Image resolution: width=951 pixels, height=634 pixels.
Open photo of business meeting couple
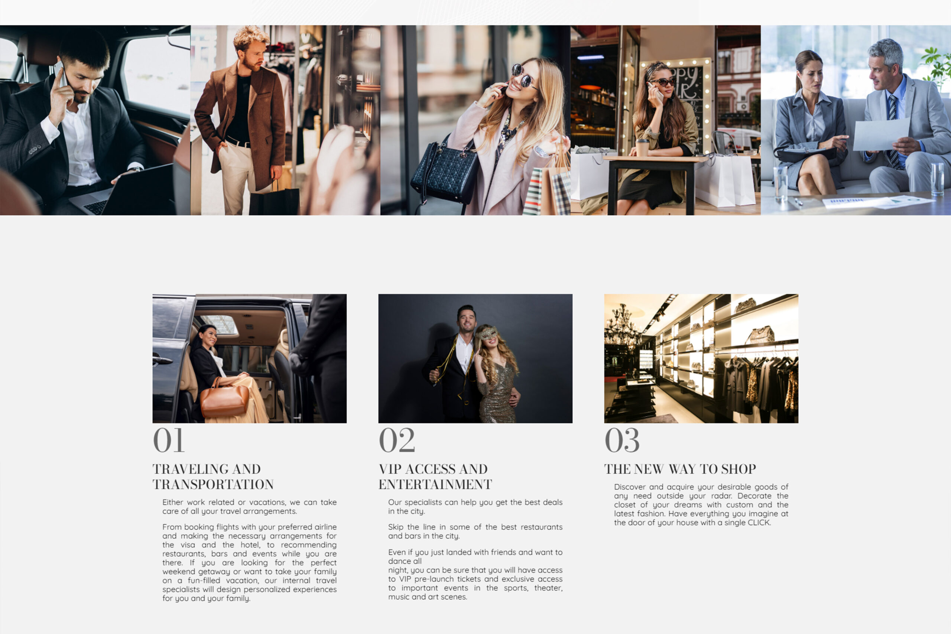pos(856,120)
